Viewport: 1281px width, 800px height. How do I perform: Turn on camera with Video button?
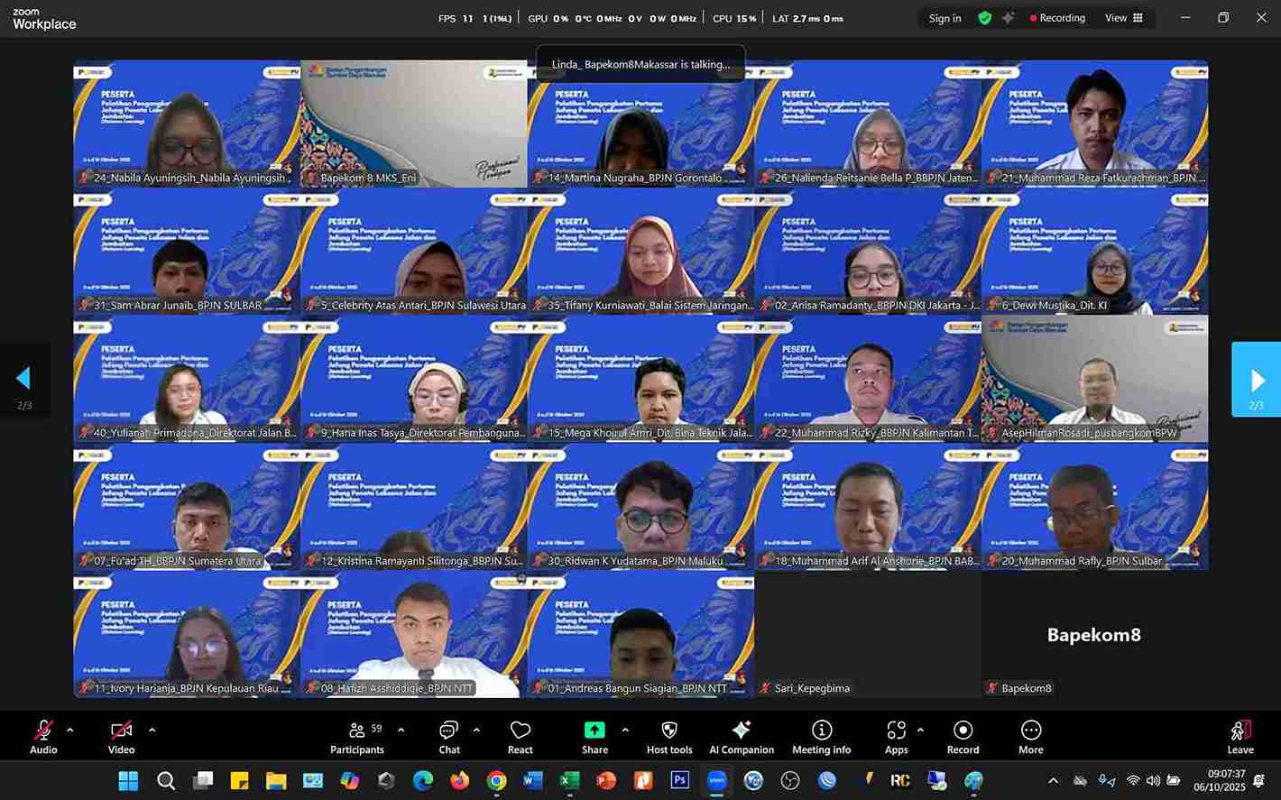tap(122, 736)
